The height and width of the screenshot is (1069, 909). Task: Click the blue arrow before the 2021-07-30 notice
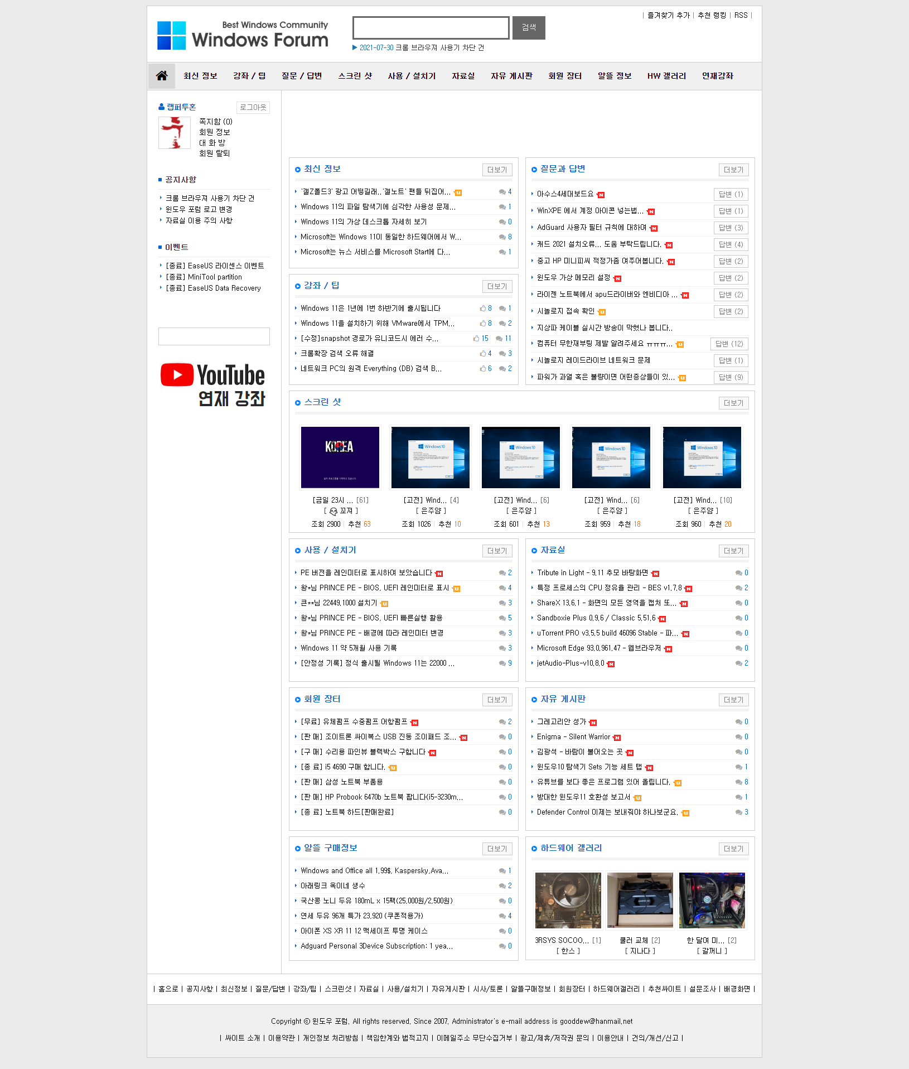tap(355, 47)
